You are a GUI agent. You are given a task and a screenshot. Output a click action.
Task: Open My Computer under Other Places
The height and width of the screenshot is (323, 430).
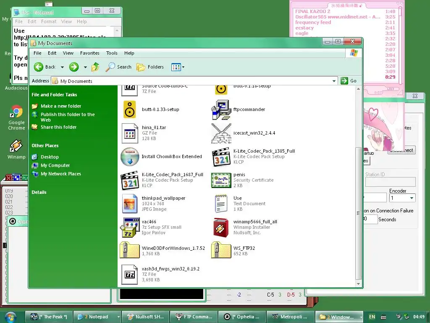(55, 165)
